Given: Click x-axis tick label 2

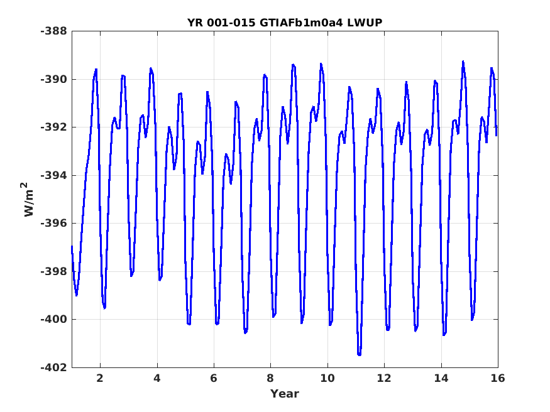Looking at the screenshot, I should [x=101, y=378].
